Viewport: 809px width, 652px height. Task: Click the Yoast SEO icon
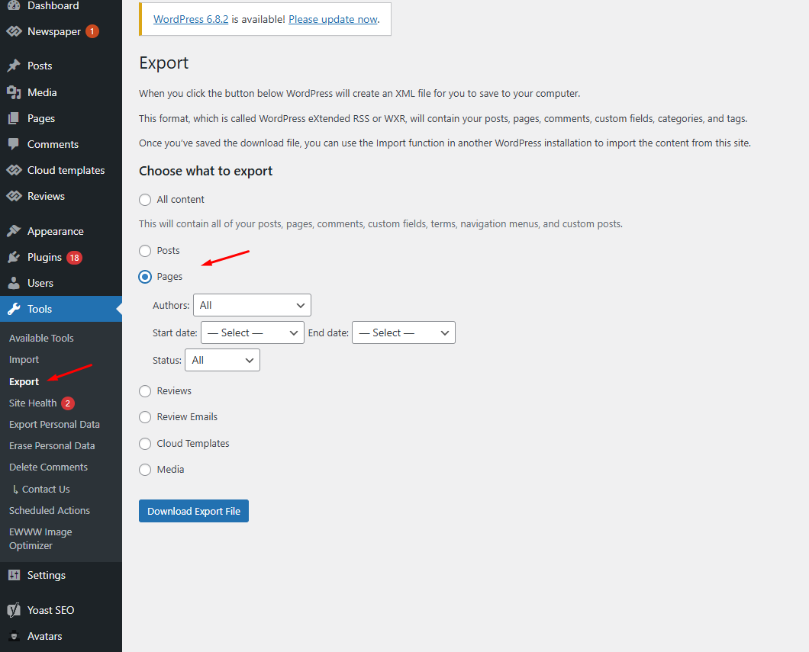14,610
